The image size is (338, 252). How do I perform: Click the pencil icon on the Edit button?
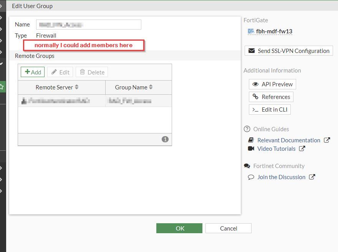54,72
